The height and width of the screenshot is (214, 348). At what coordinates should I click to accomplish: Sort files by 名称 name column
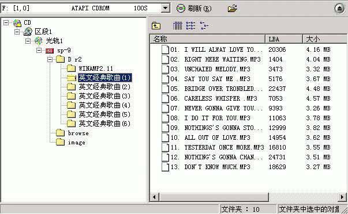pos(208,39)
